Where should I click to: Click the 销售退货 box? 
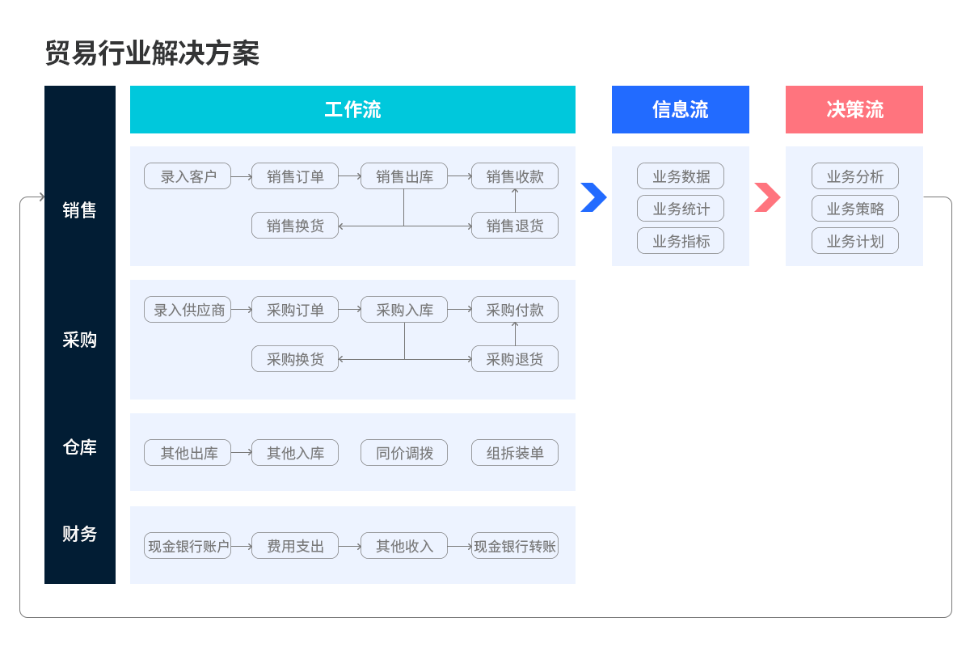[x=515, y=226]
